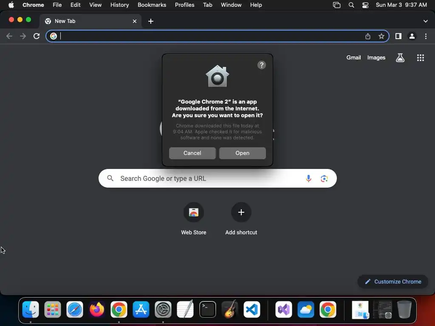Viewport: 435px width, 326px height.
Task: Launch Terminal from the Dock
Action: point(207,309)
